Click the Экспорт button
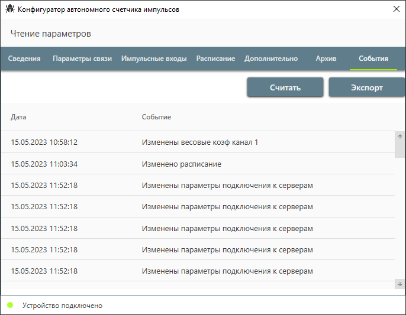406x315 pixels. [367, 87]
